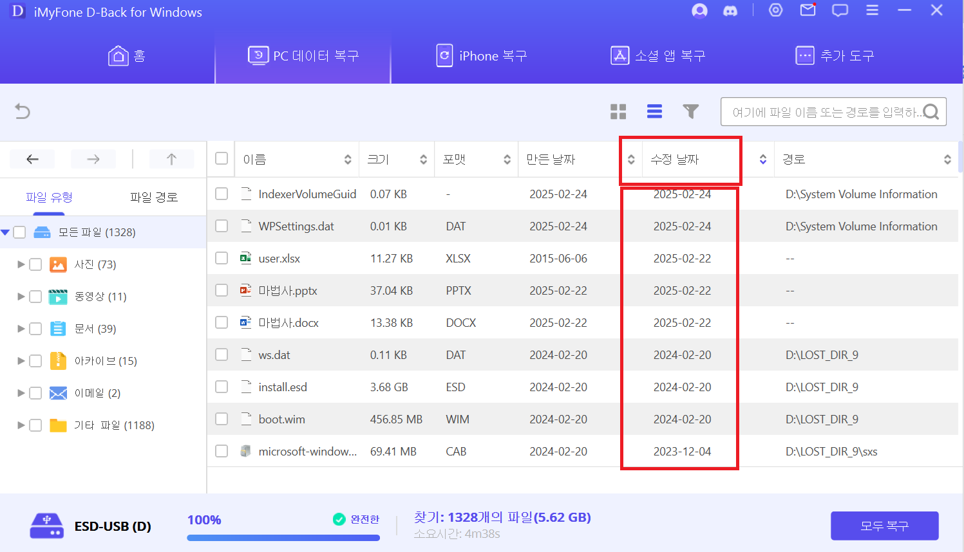Select the install.esd file name
964x552 pixels.
pos(283,387)
